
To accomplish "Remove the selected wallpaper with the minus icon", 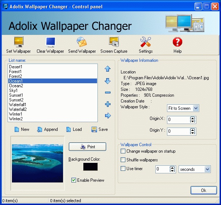I will coord(108,93).
